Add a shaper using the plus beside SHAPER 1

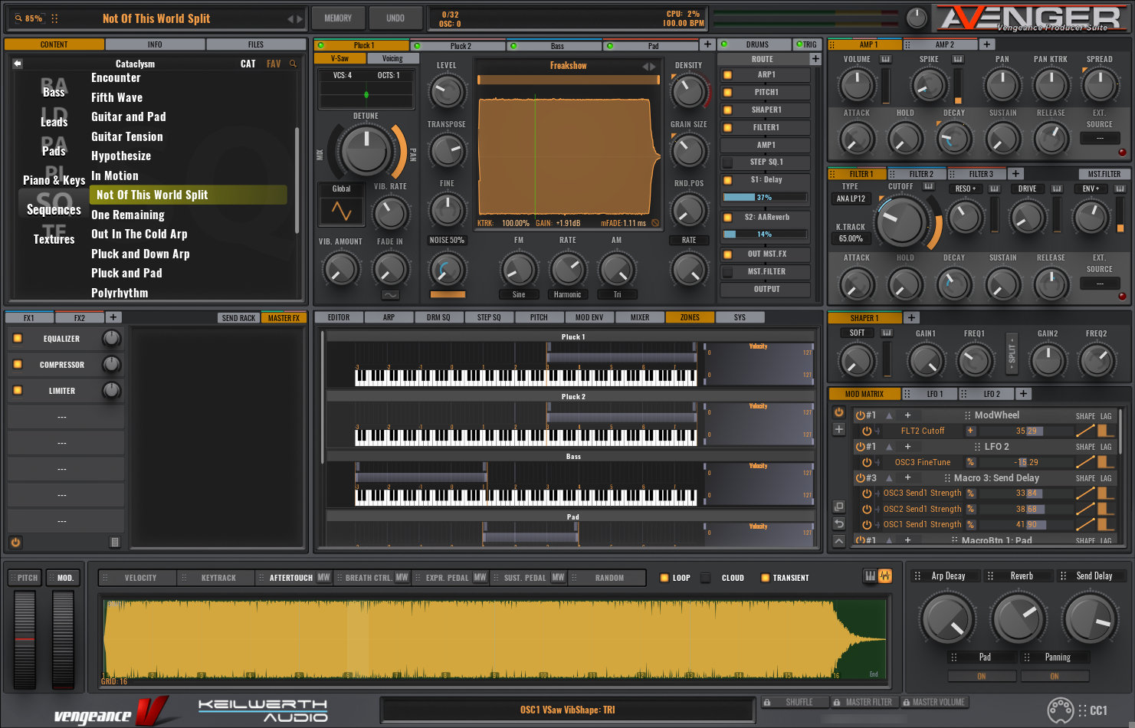pos(911,318)
